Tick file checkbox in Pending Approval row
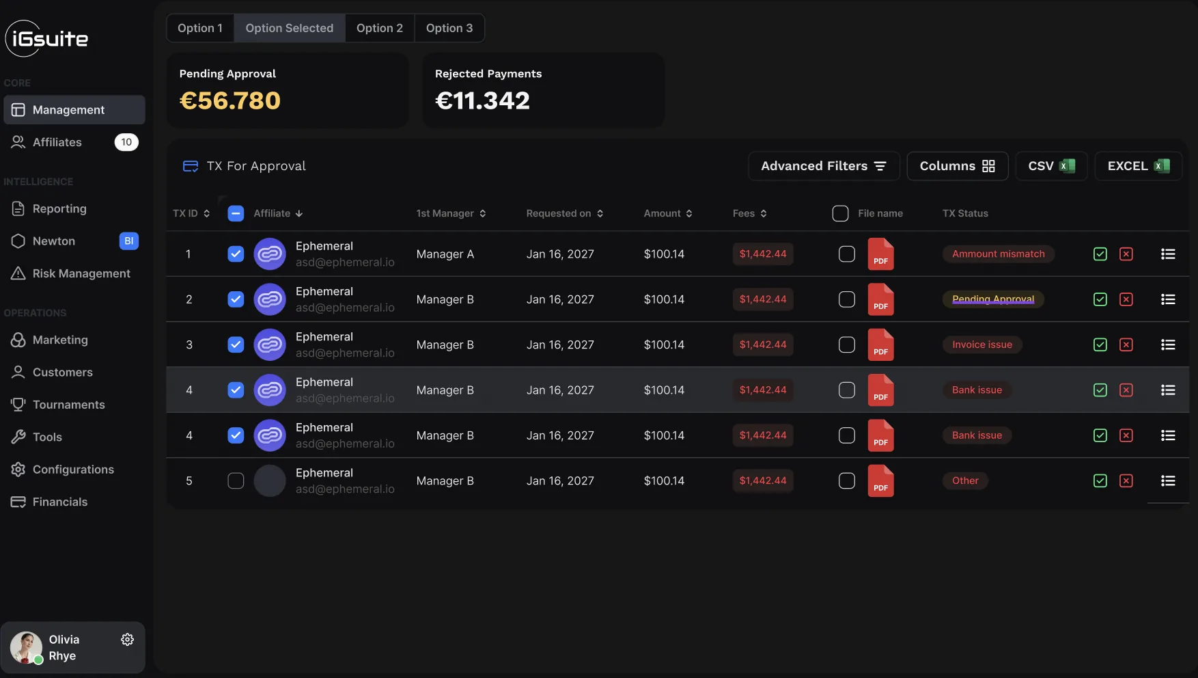Viewport: 1198px width, 678px height. [846, 299]
